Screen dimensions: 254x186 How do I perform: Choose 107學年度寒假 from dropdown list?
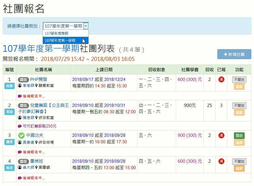[x=56, y=34]
